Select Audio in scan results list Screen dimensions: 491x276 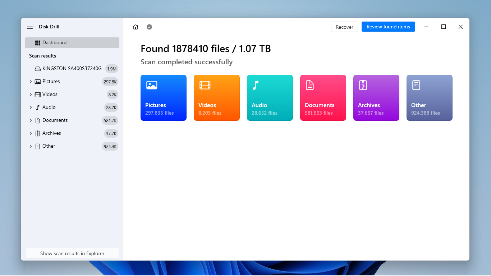pyautogui.click(x=72, y=107)
